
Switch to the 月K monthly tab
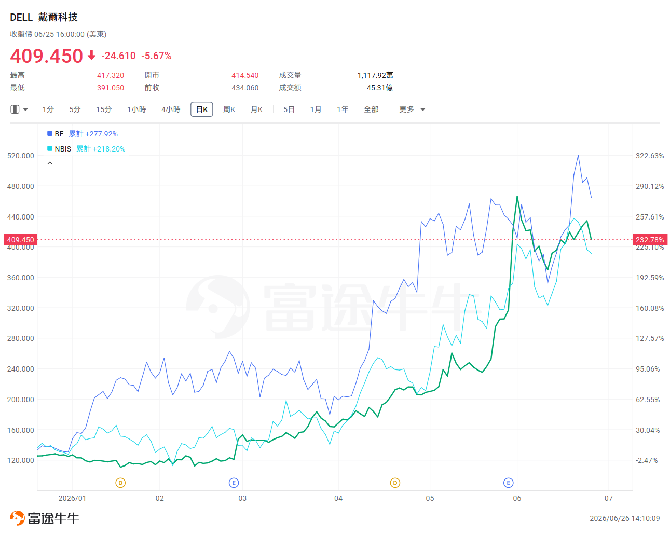click(x=257, y=109)
